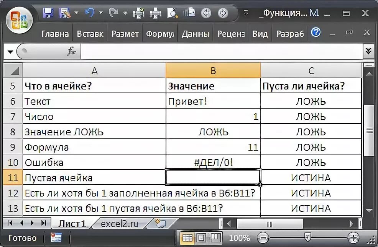Go to previous sheet with navigation arrow
Screen dimensions: 378x247
tap(21, 223)
